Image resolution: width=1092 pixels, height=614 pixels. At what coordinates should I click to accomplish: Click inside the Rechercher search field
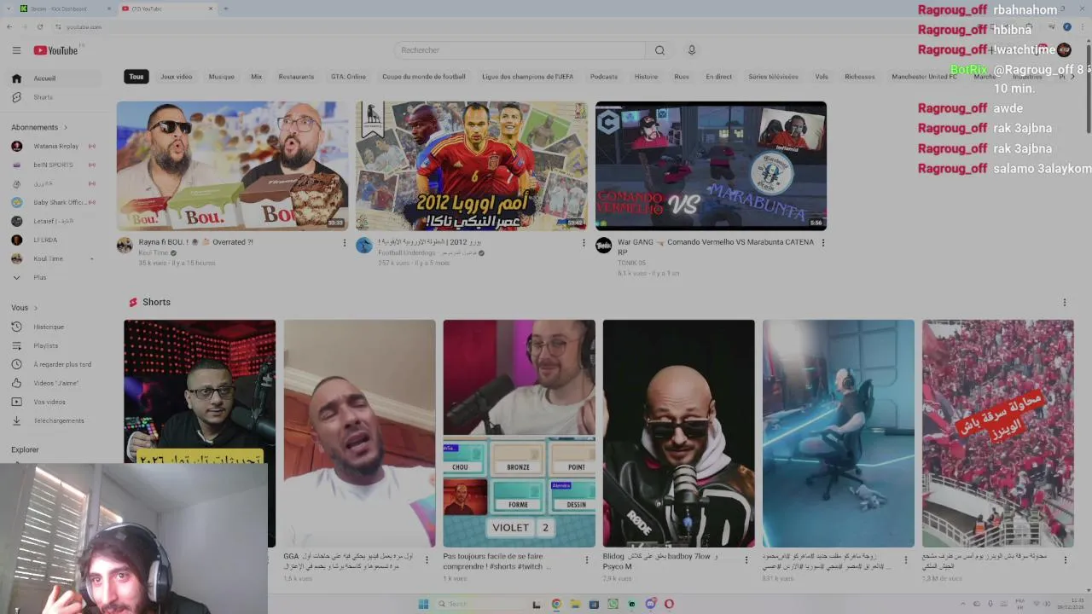click(520, 50)
